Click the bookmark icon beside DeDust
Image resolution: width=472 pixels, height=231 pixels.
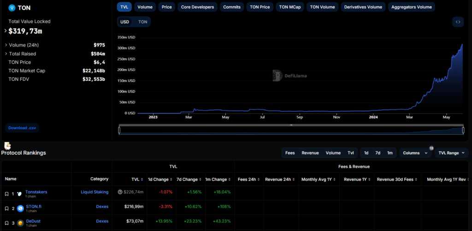point(6,223)
